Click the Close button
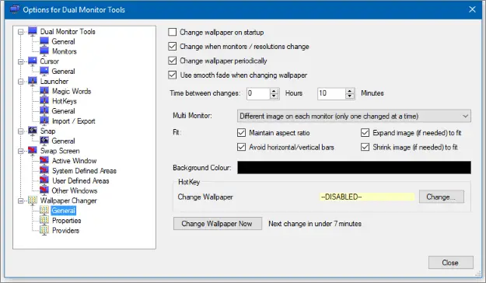 click(451, 263)
